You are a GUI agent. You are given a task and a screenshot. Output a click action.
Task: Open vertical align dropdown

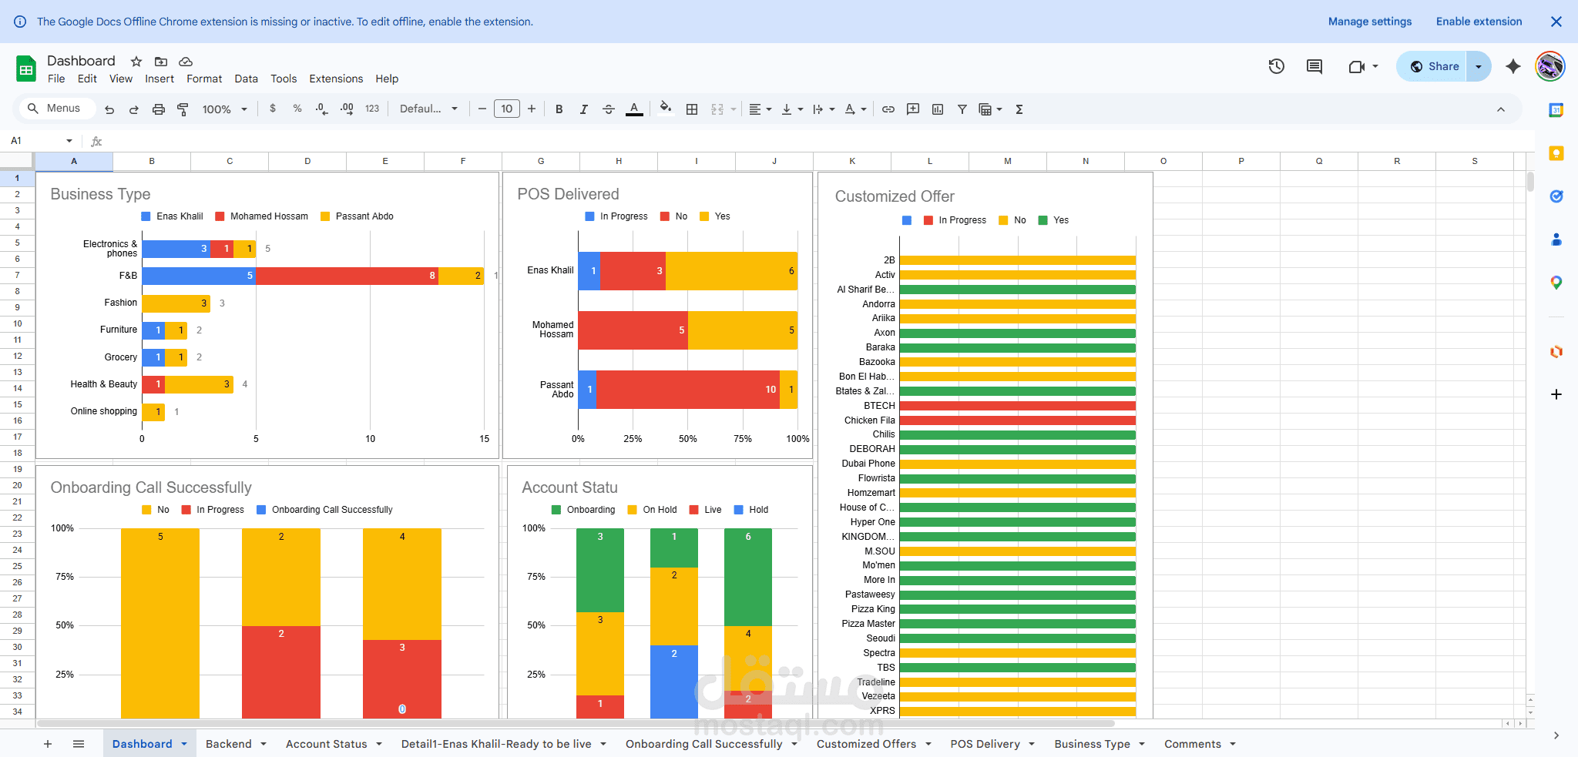792,109
